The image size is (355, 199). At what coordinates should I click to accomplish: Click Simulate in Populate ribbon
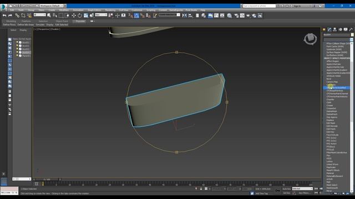(40, 24)
